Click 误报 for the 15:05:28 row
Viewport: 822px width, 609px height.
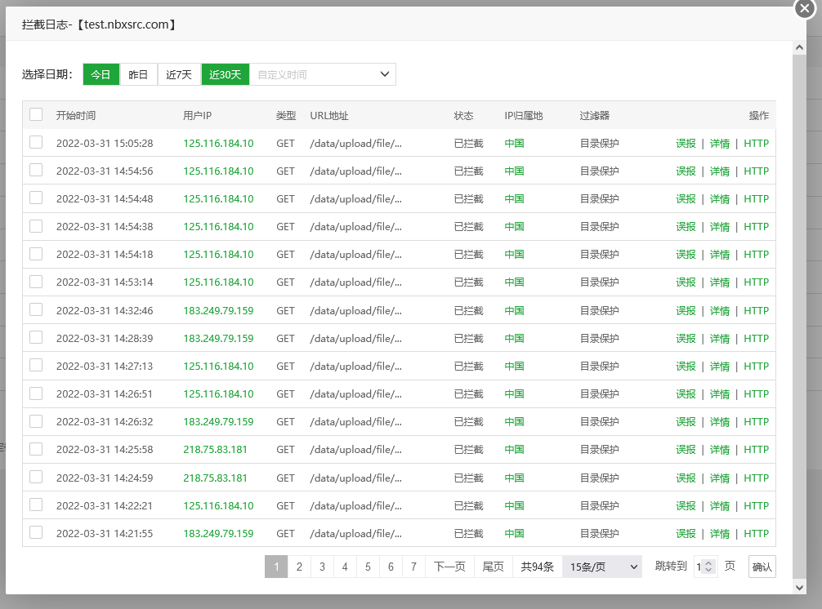(x=686, y=144)
